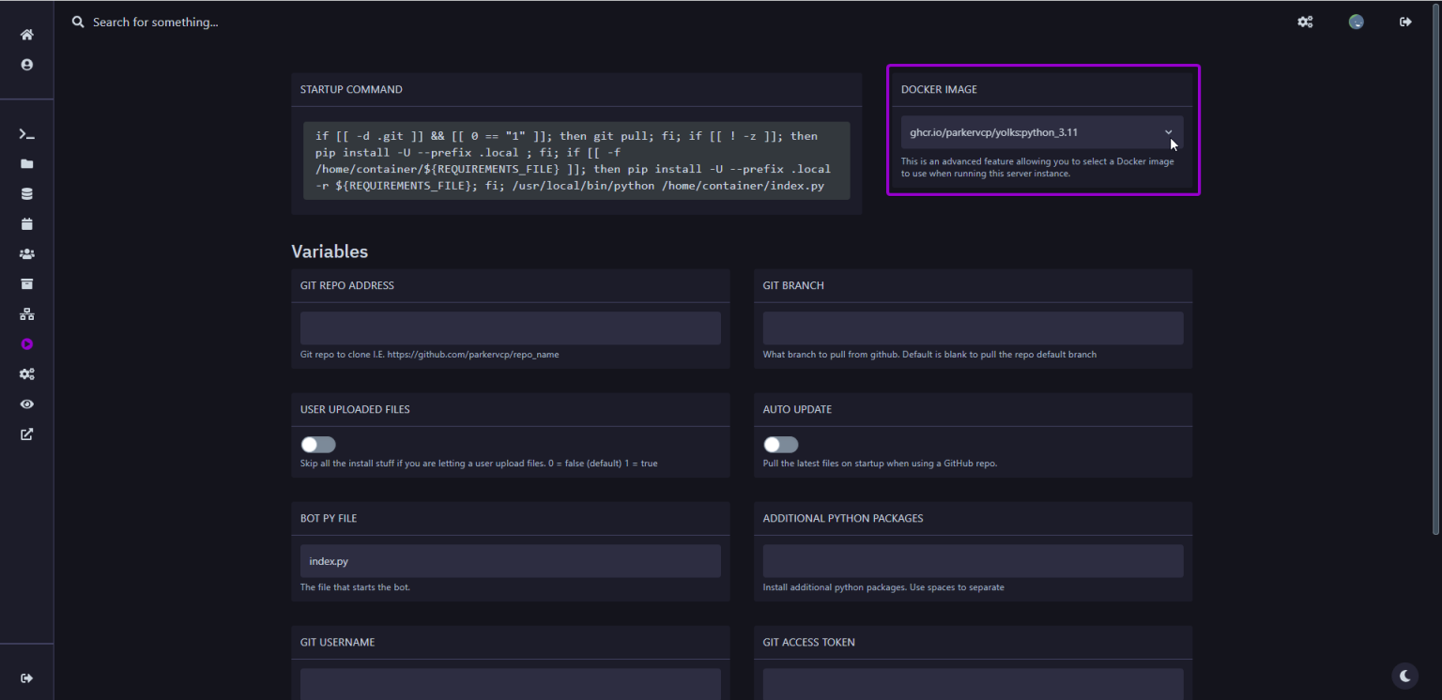Open the Backups archive icon
The image size is (1442, 700).
click(x=26, y=283)
